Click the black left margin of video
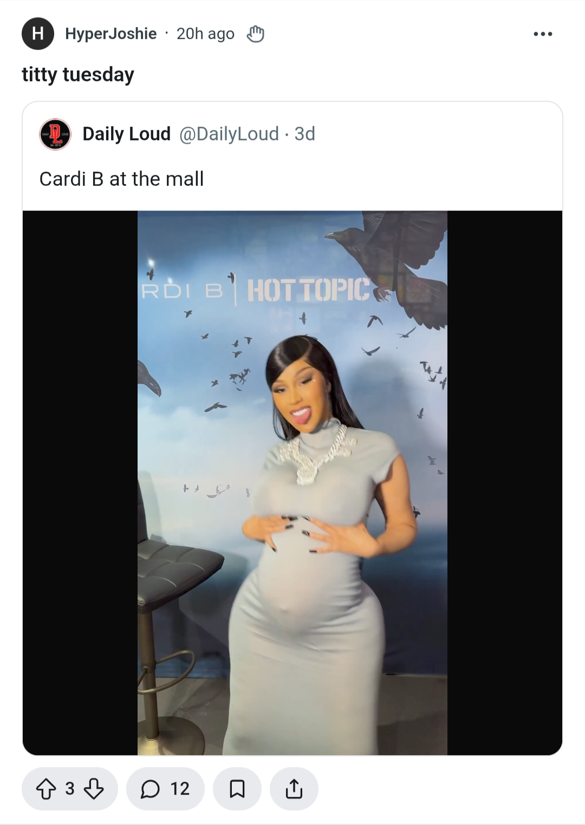 [80, 483]
